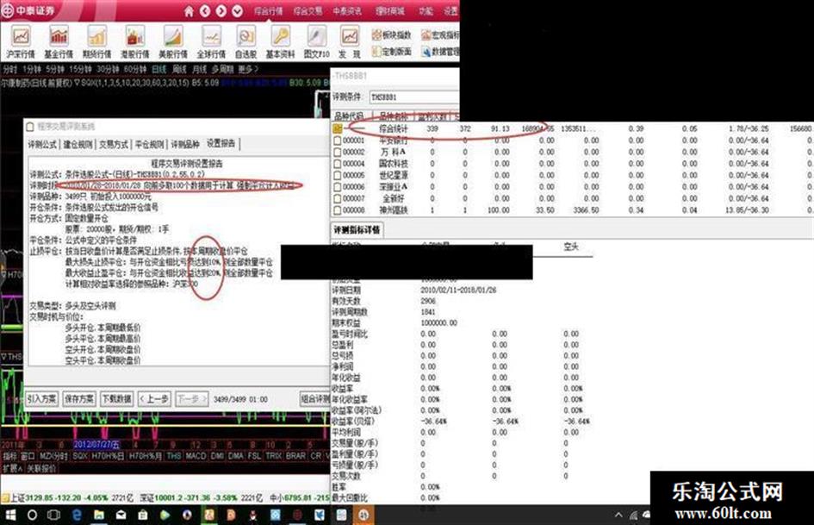814x525 pixels.
Task: Open the 建仓规则 tab
Action: (78, 144)
